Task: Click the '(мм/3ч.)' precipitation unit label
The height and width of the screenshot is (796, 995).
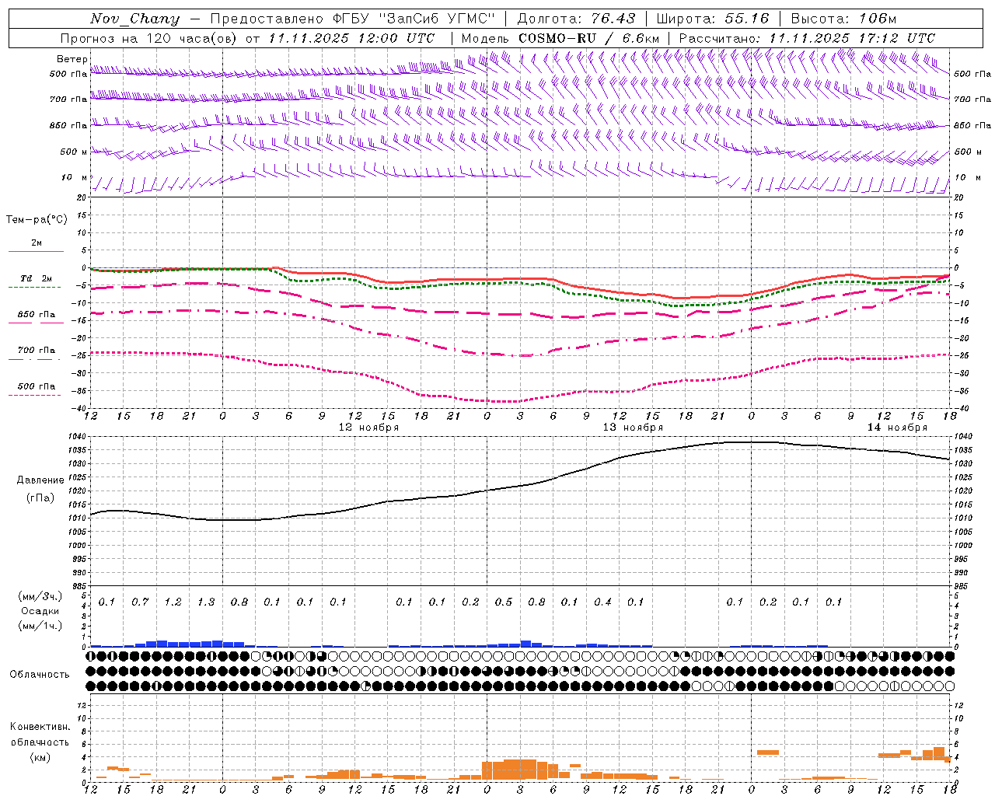Action: 40,596
